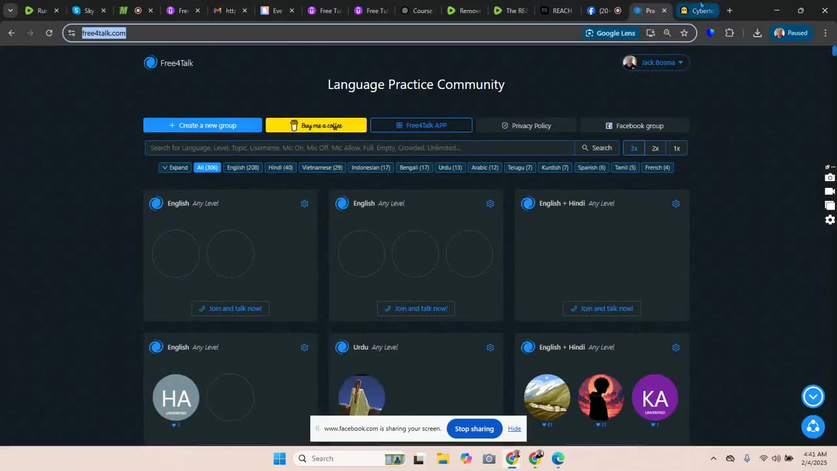Click Stop sharing in the sharing bar
The image size is (837, 471).
pyautogui.click(x=474, y=428)
